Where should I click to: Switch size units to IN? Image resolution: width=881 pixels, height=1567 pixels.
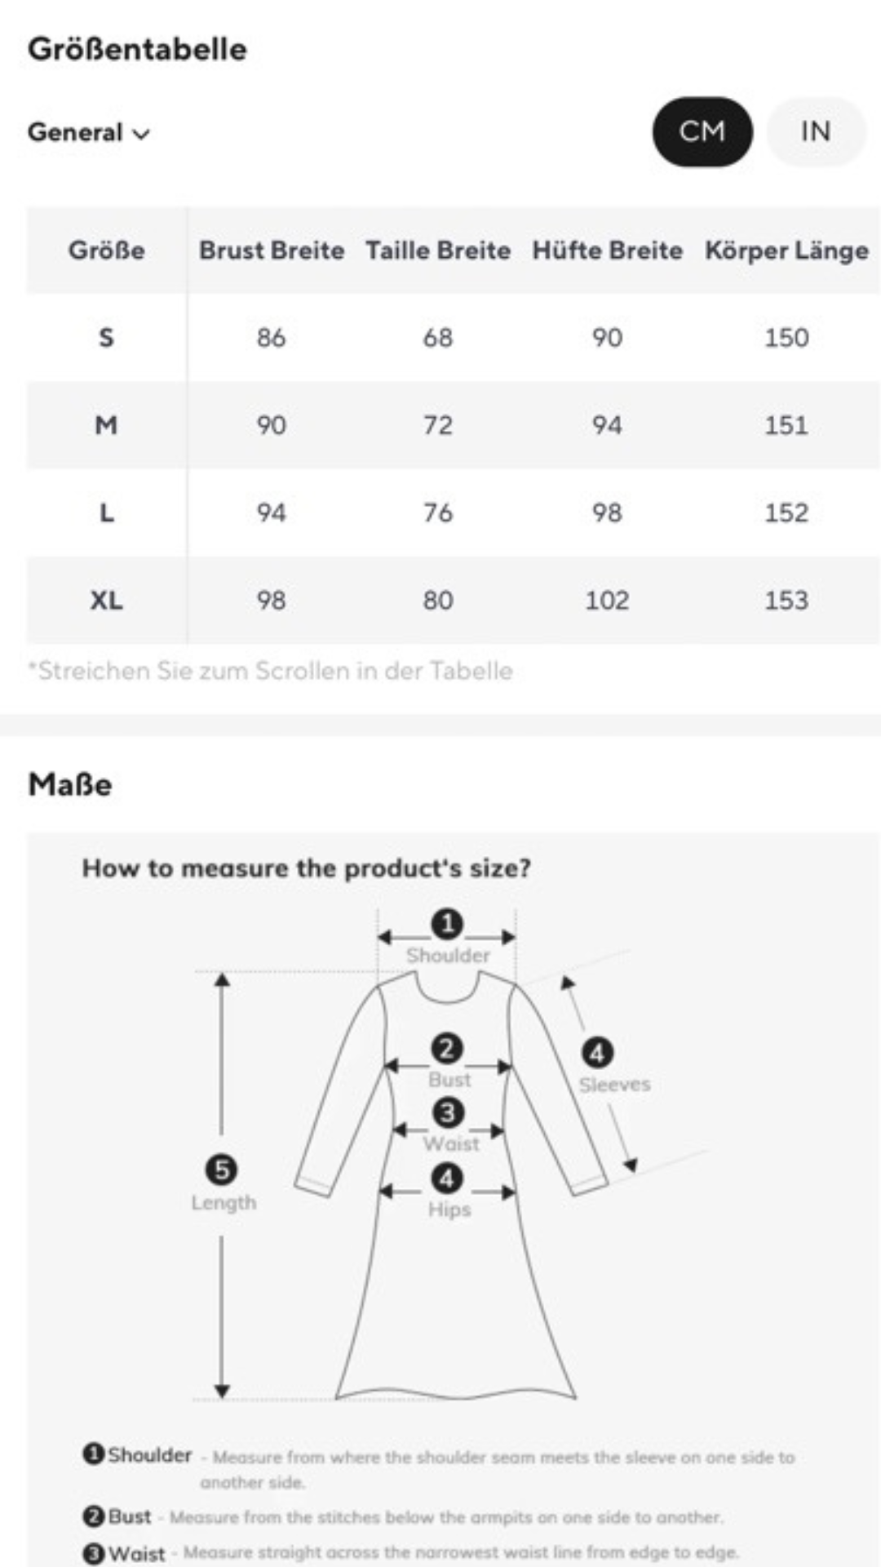click(816, 131)
